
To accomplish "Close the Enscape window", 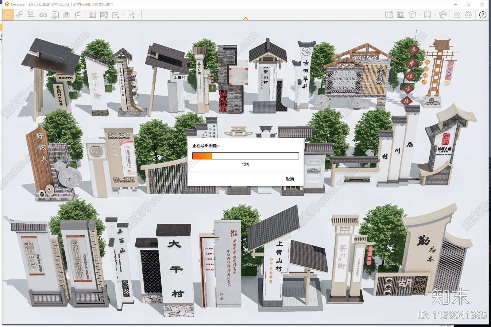I will point(482,4).
